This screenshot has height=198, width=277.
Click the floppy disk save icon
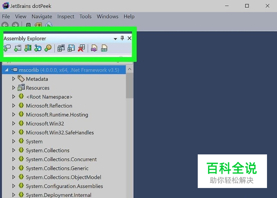71,48
